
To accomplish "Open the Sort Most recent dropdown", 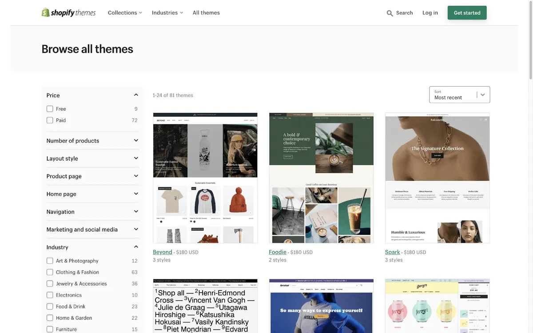I will (460, 95).
